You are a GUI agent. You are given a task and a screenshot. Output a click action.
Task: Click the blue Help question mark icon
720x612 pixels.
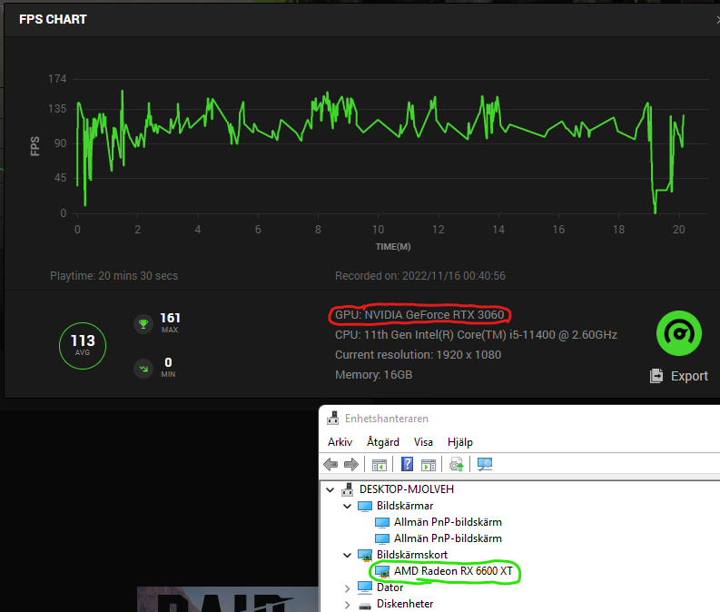click(x=407, y=464)
